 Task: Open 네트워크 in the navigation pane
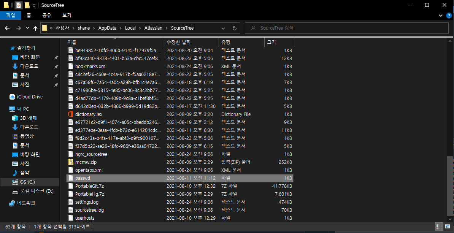[x=26, y=203]
